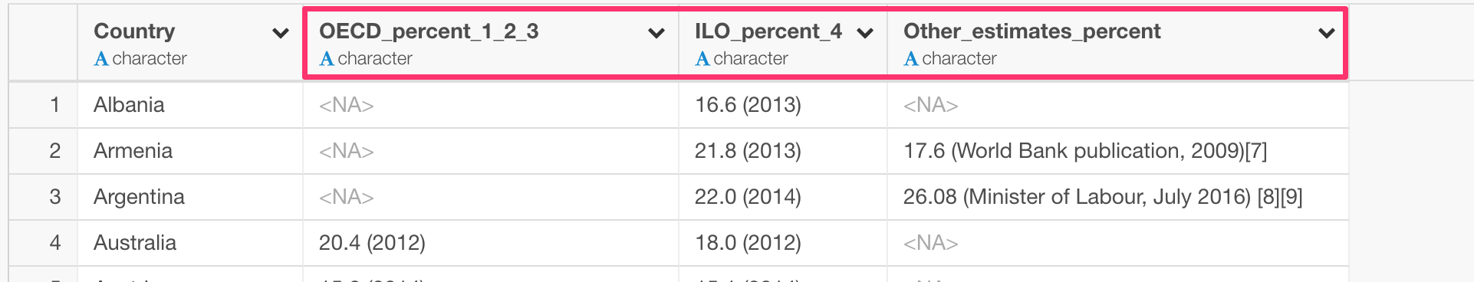Expand the ILO_percent_4 column menu arrow
The height and width of the screenshot is (282, 1474).
pos(865,33)
